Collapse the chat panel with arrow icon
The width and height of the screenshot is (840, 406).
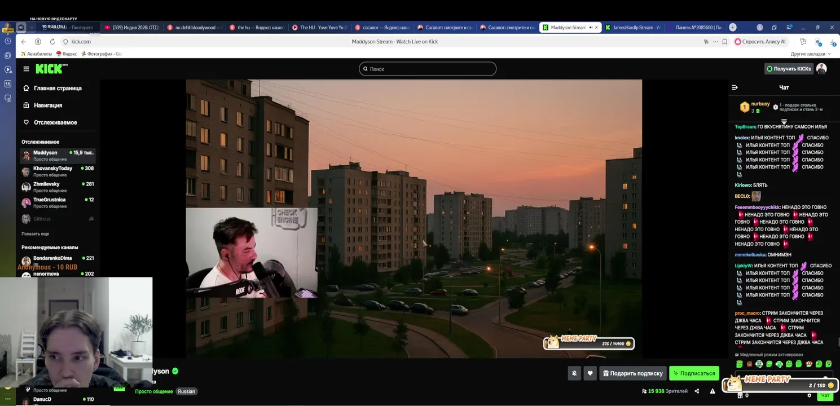[735, 87]
